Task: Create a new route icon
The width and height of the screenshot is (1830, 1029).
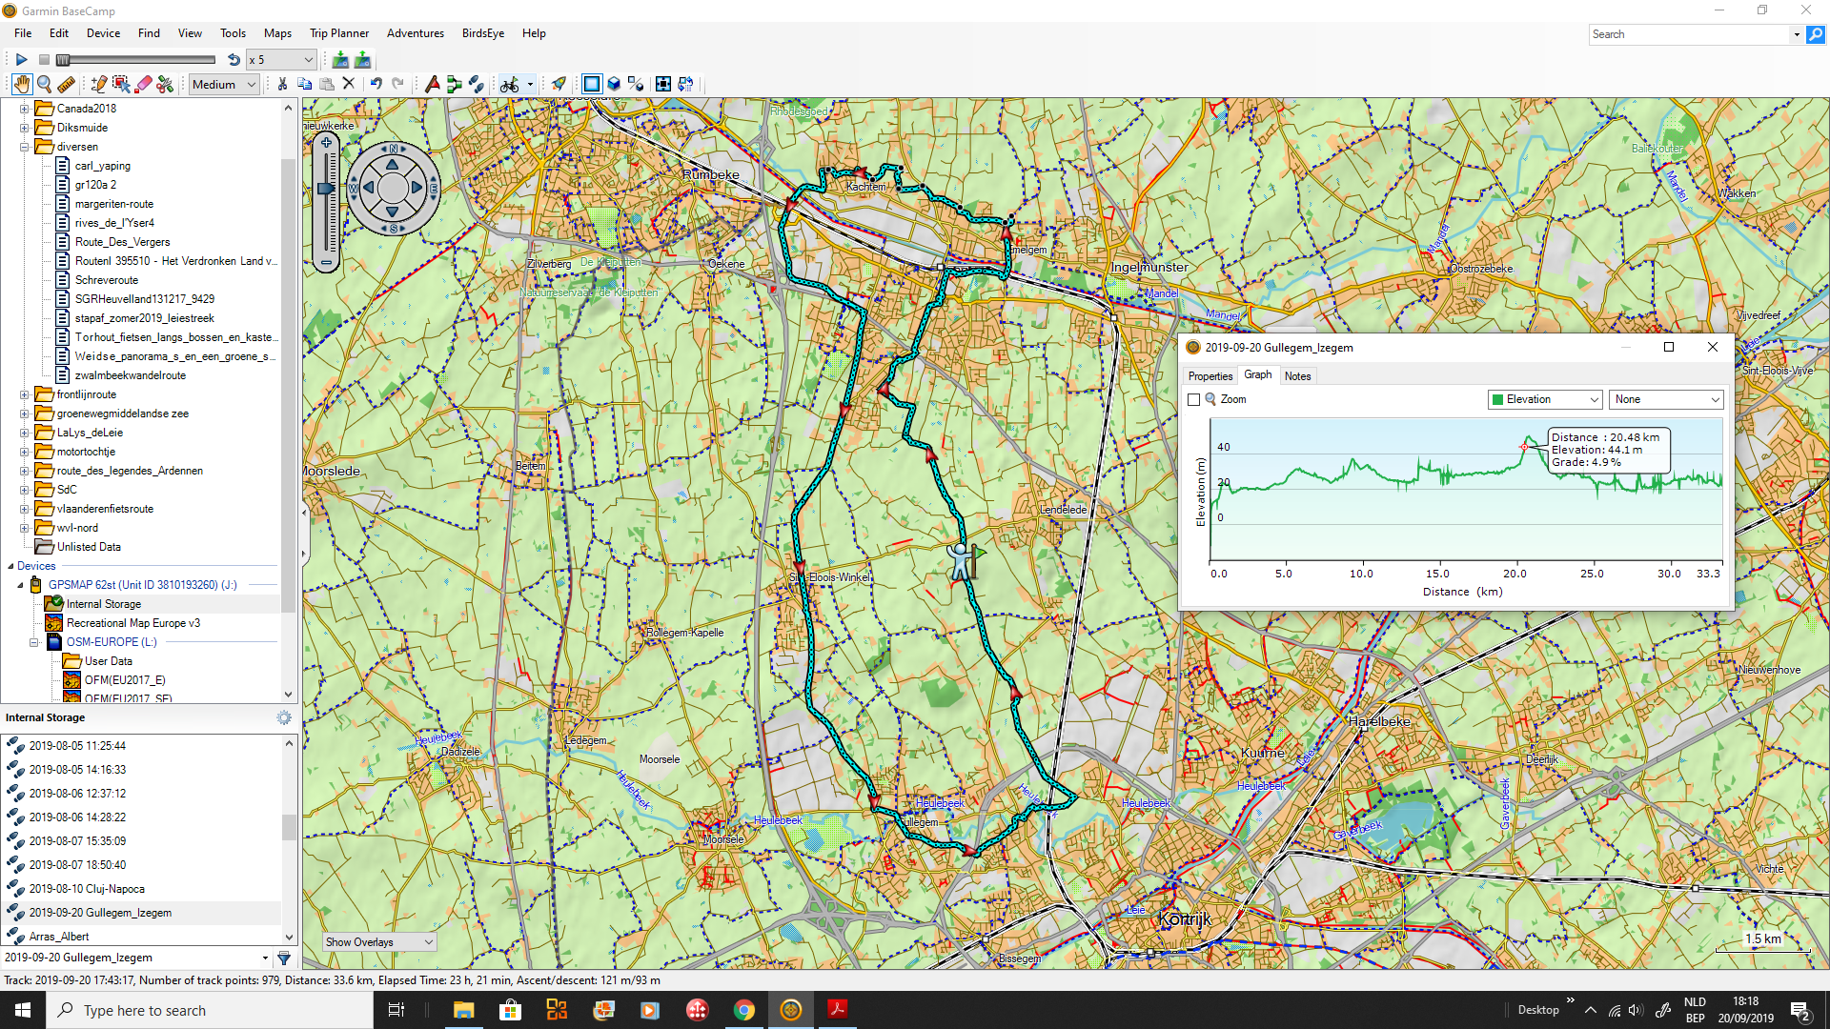Action: pos(454,84)
